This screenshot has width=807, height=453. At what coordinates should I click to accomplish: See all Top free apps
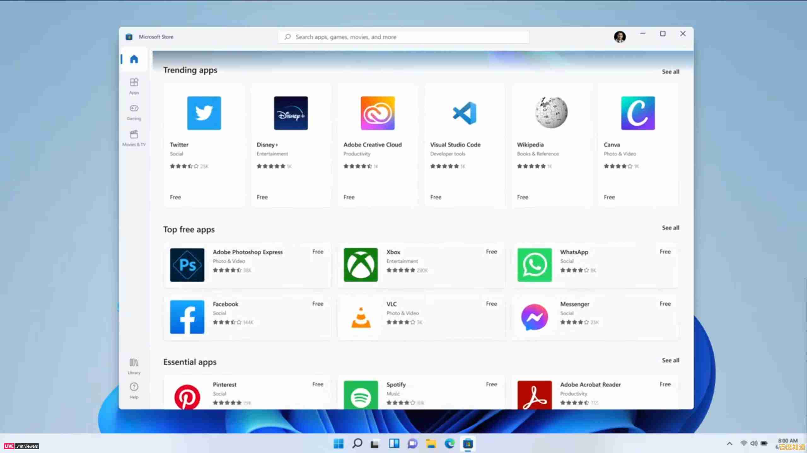(671, 228)
